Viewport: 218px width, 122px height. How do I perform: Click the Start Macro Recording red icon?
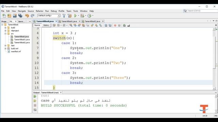115,25
